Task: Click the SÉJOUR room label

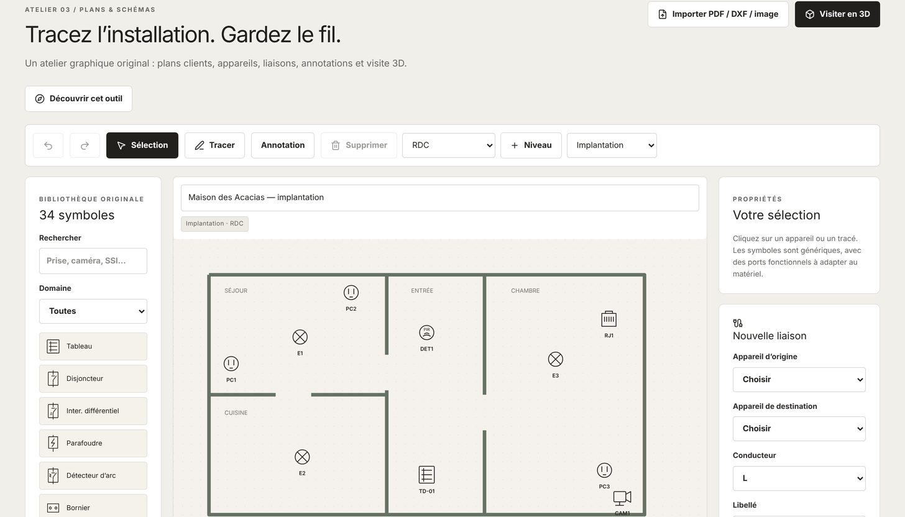Action: click(236, 291)
